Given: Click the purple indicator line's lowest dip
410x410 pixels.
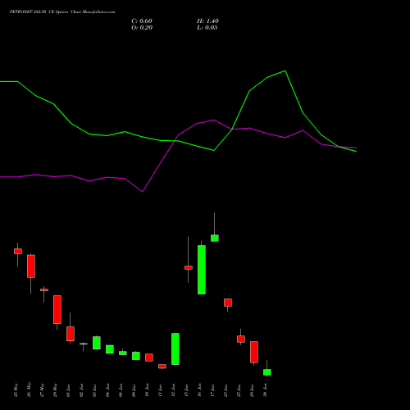Looking at the screenshot, I should tap(142, 191).
